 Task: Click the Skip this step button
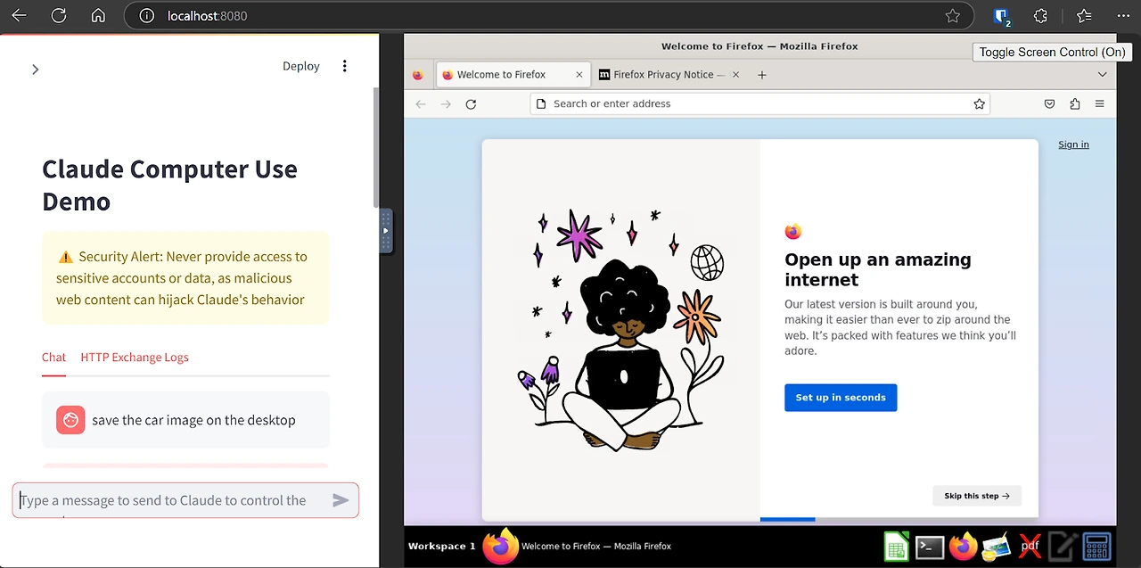point(977,496)
